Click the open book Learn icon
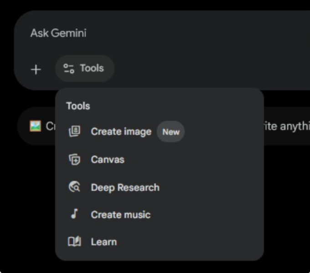This screenshot has width=310, height=273. (74, 242)
